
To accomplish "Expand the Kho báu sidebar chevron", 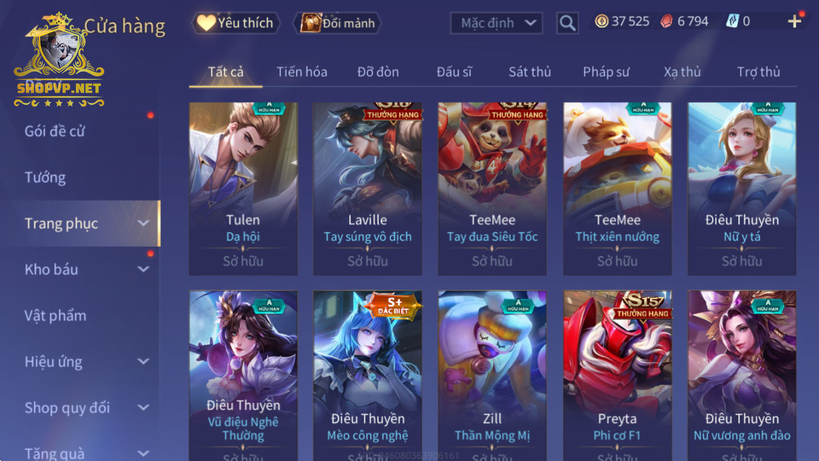I will pos(144,270).
